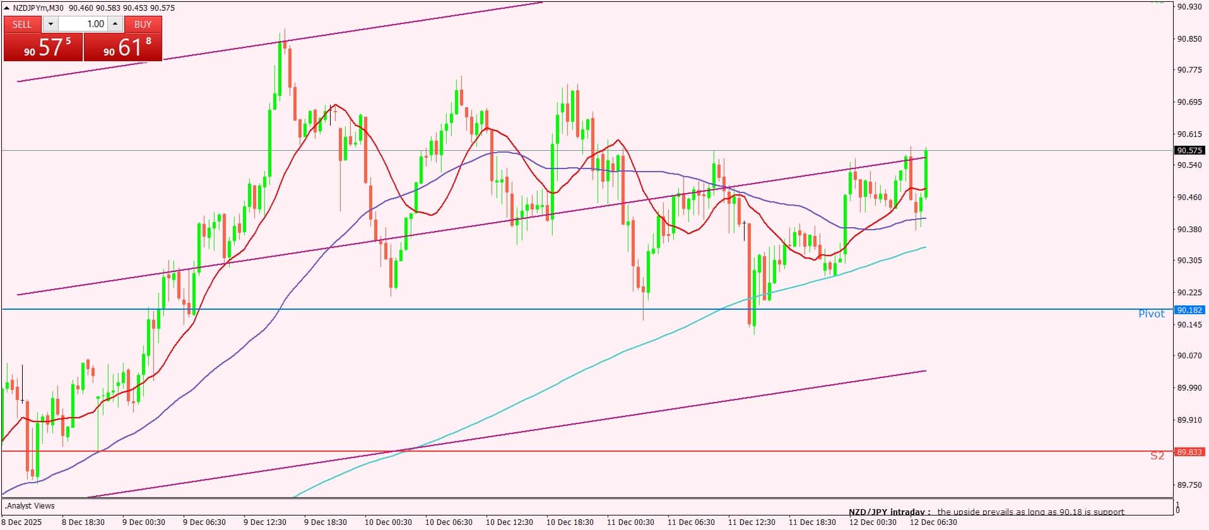Click the 90.182 pivot price tag
The height and width of the screenshot is (530, 1209).
[x=1189, y=310]
